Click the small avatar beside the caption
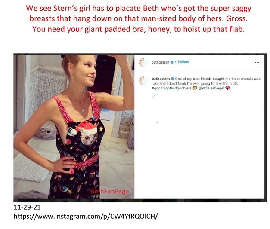This screenshot has height=229, width=270. 143,81
